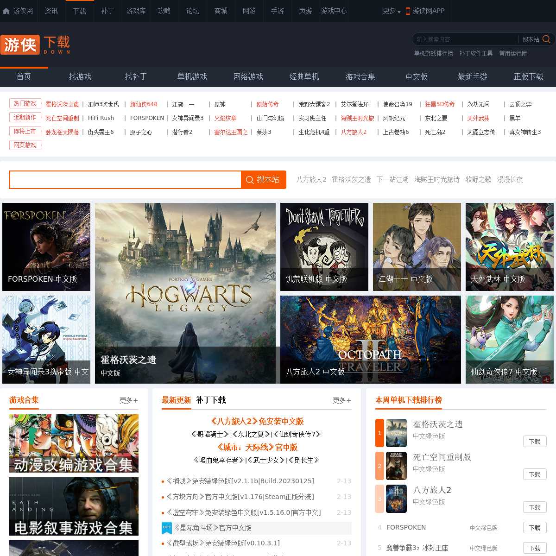
Task: Open the 仙剑奇侠传7 中文版 thumbnail
Action: pos(510,340)
